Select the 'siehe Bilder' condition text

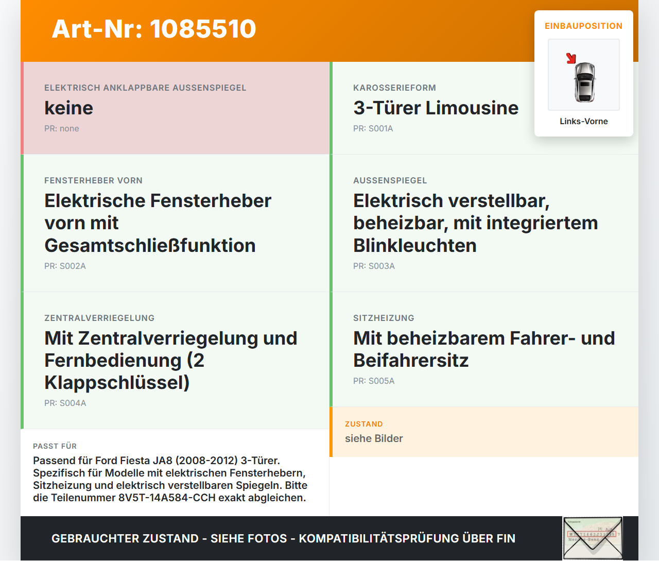374,438
